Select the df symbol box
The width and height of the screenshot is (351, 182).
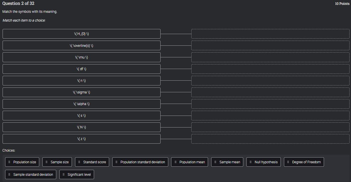(81, 69)
